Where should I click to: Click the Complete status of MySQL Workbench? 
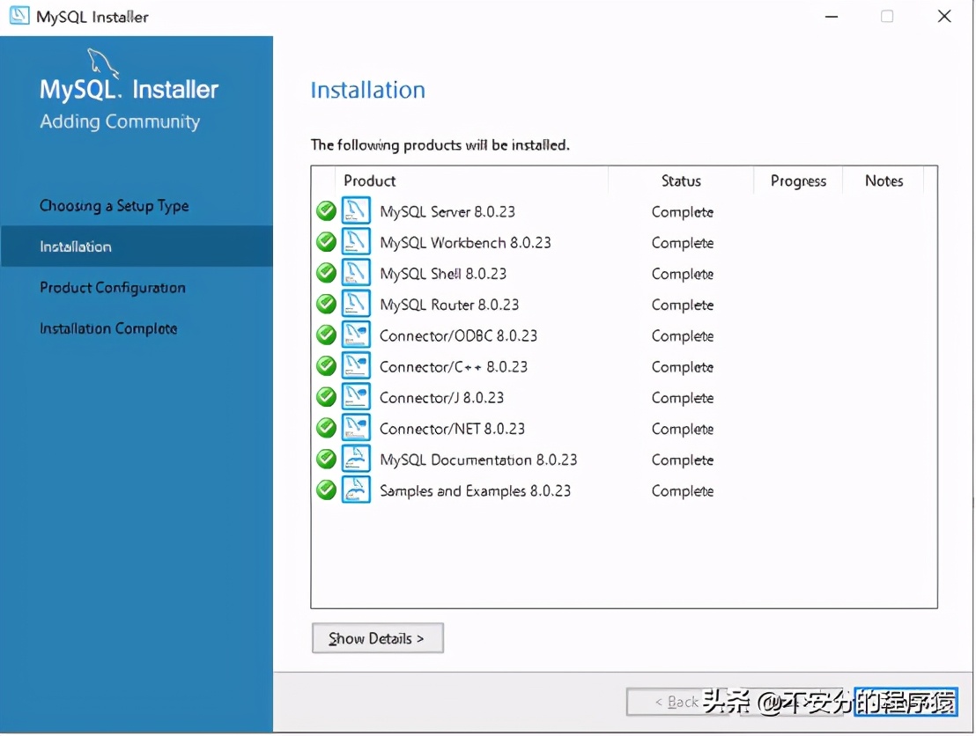683,243
